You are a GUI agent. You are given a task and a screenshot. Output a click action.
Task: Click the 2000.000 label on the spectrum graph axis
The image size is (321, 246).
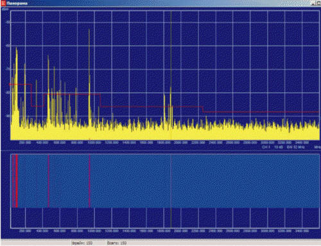click(x=181, y=142)
